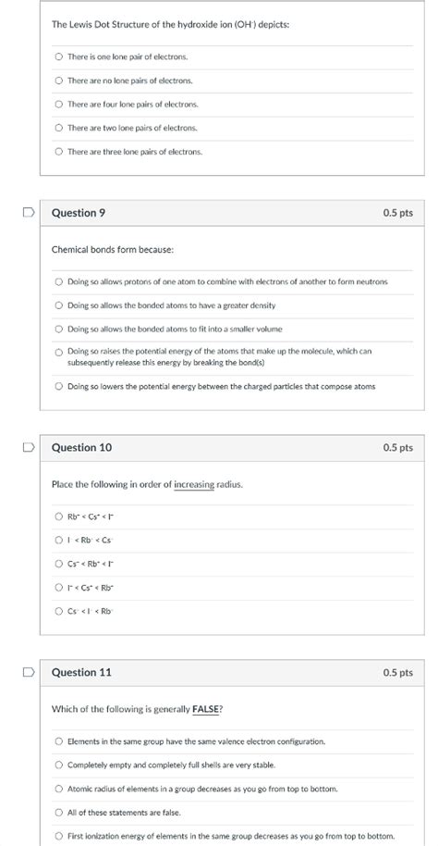Screen dimensions: 438x846
Task: Flag Question 10 with bookmark icon
Action: pos(29,447)
